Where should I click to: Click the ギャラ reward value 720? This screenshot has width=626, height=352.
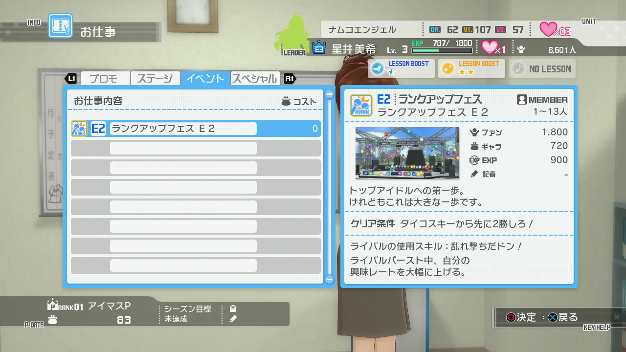[559, 146]
